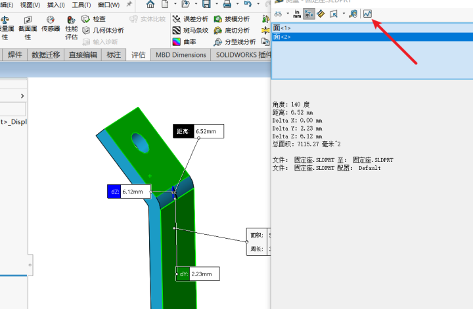Click the graph chart icon in Measure toolbar

tap(367, 14)
